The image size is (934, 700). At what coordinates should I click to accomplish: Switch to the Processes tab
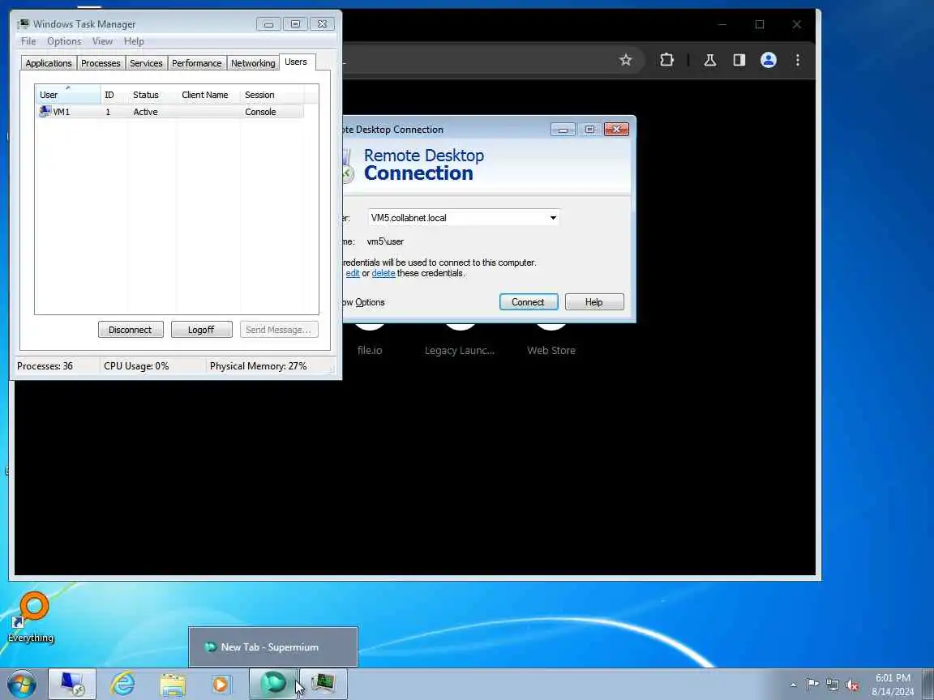(101, 63)
